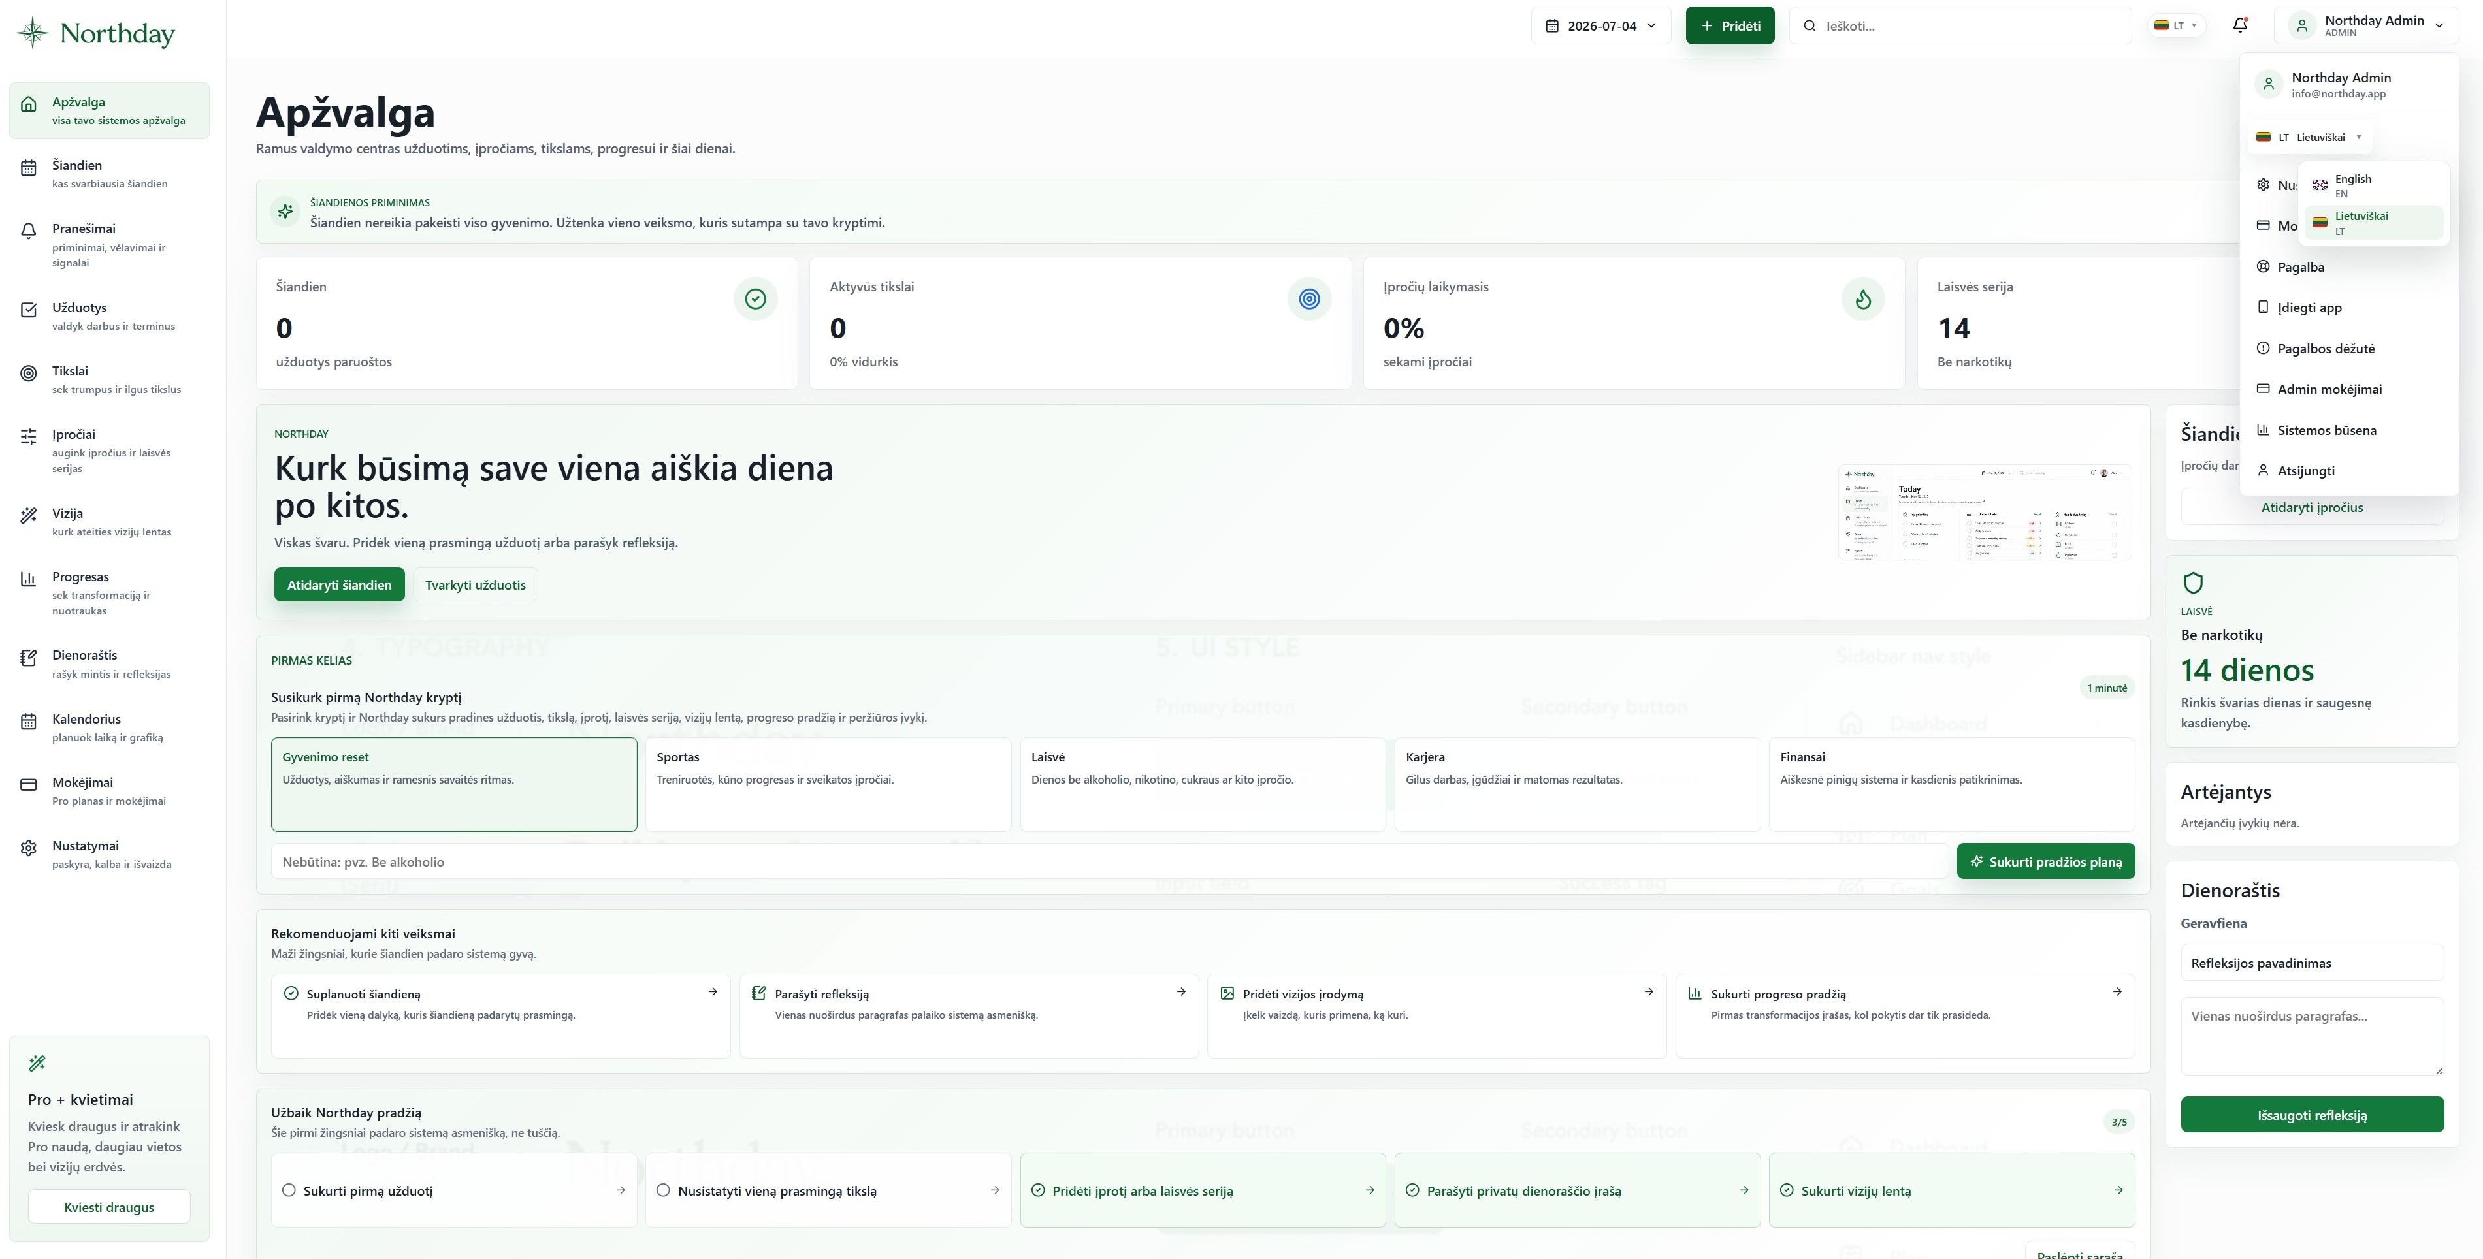Click the notification bell in top bar
2483x1259 pixels.
point(2240,25)
